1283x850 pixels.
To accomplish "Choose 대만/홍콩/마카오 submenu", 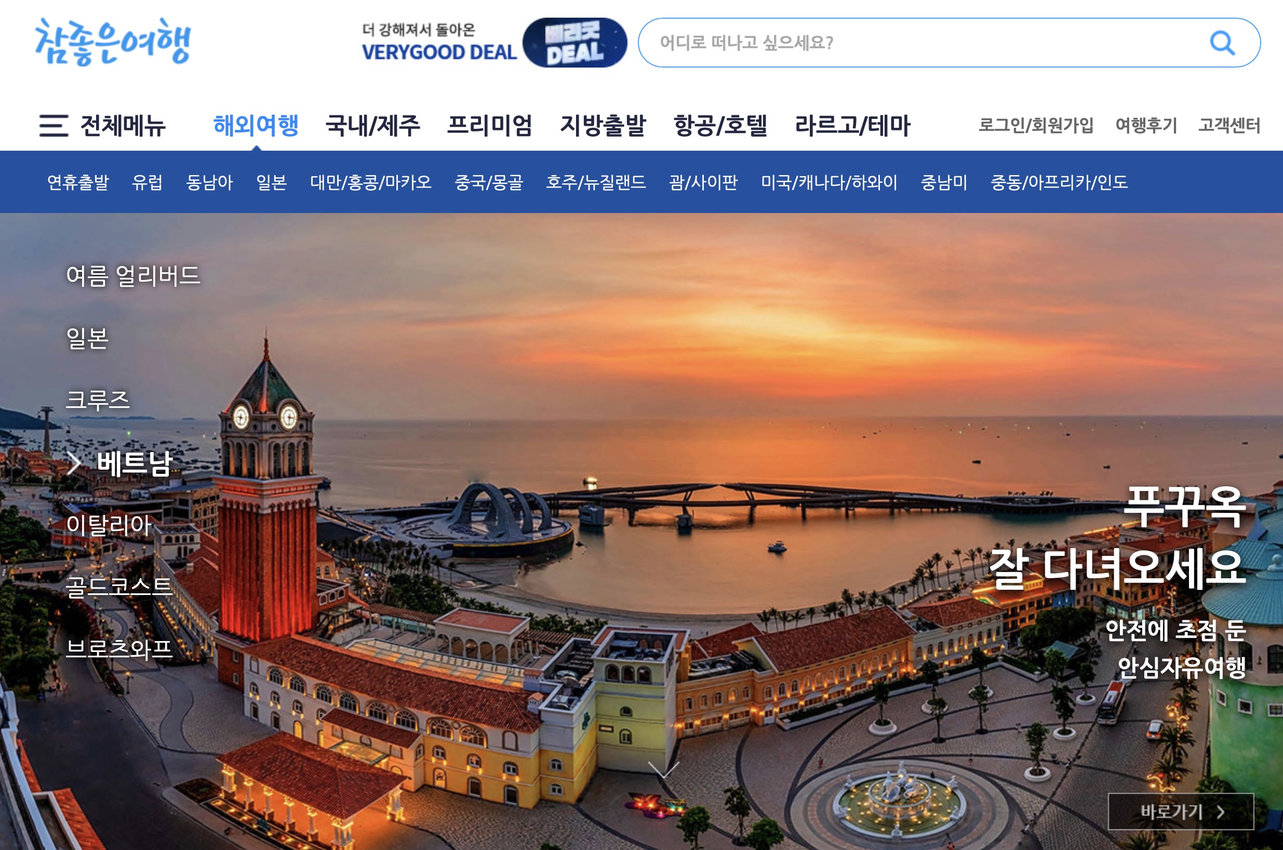I will pyautogui.click(x=370, y=182).
